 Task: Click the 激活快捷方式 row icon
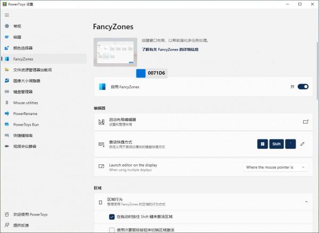tap(102, 144)
